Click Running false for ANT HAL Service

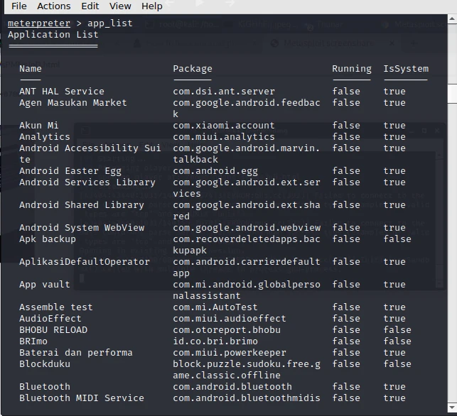(346, 92)
